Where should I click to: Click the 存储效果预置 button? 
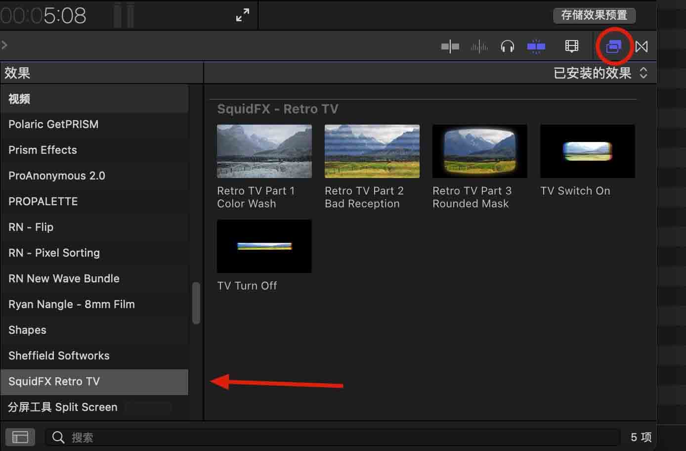594,15
